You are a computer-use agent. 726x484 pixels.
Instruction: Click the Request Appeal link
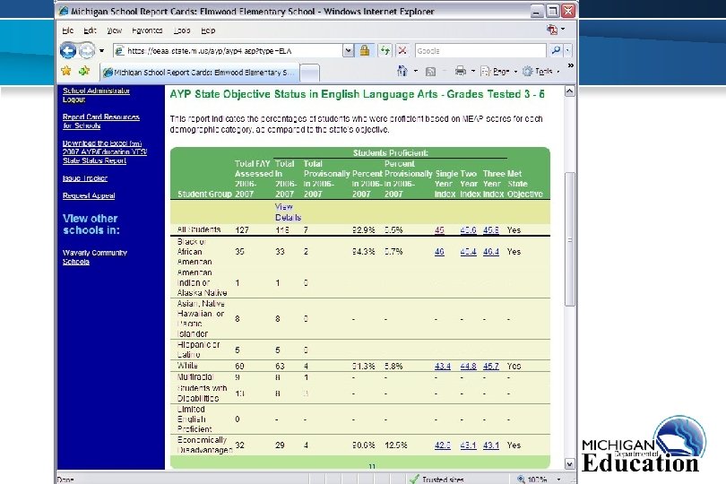pyautogui.click(x=89, y=196)
